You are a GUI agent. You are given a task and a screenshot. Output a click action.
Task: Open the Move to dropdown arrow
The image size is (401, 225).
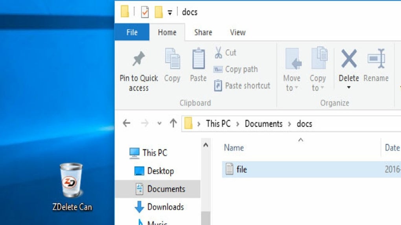[x=296, y=88]
